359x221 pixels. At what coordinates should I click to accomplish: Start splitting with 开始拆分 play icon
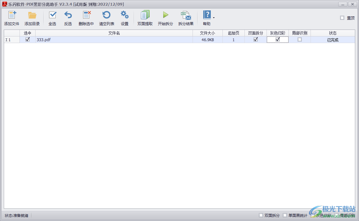pyautogui.click(x=165, y=15)
